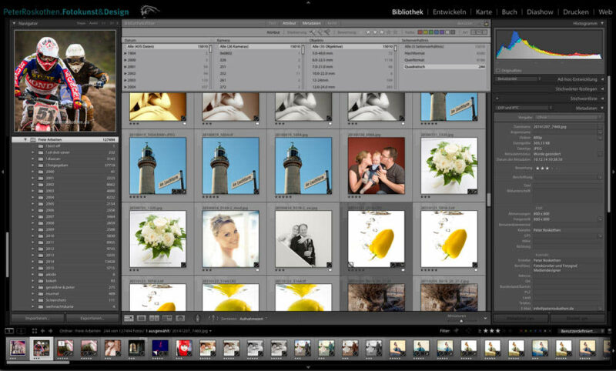Open survey view in the toolbar
Image resolution: width=616 pixels, height=371 pixels.
click(167, 318)
